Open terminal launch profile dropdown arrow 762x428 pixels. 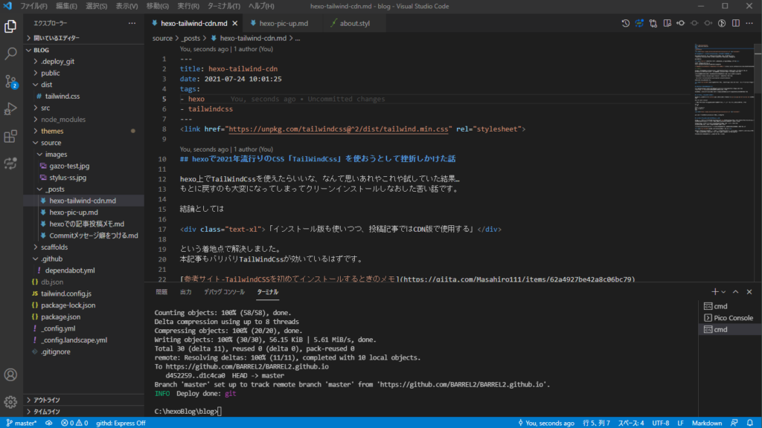pyautogui.click(x=723, y=291)
